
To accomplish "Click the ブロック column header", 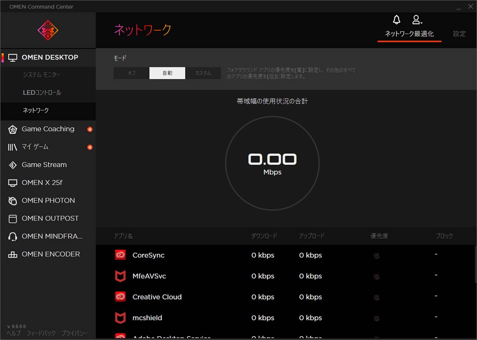I will (x=444, y=236).
